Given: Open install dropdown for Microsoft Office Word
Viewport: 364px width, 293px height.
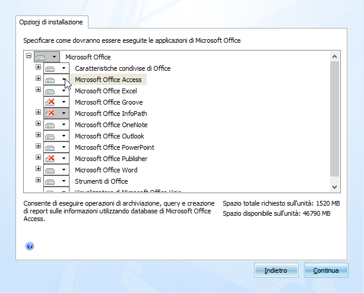Looking at the screenshot, I should tap(64, 170).
